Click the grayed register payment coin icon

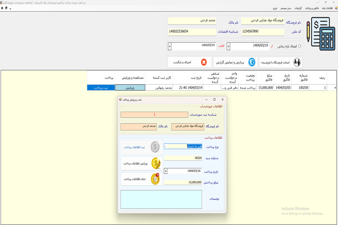pyautogui.click(x=155, y=147)
